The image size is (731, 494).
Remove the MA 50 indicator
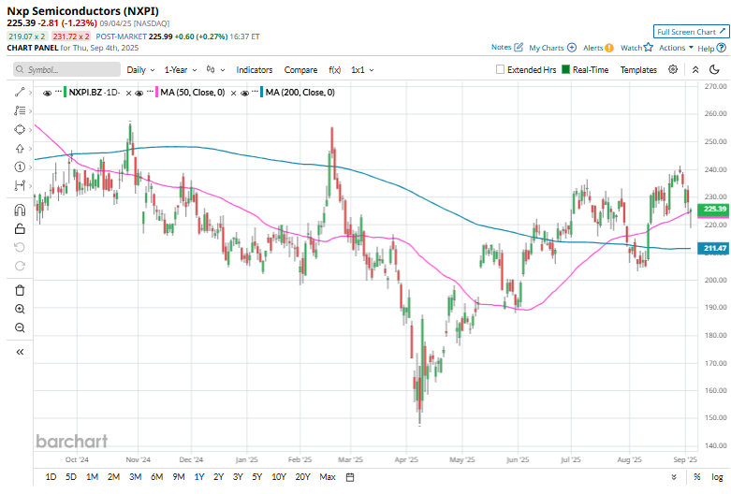(234, 94)
